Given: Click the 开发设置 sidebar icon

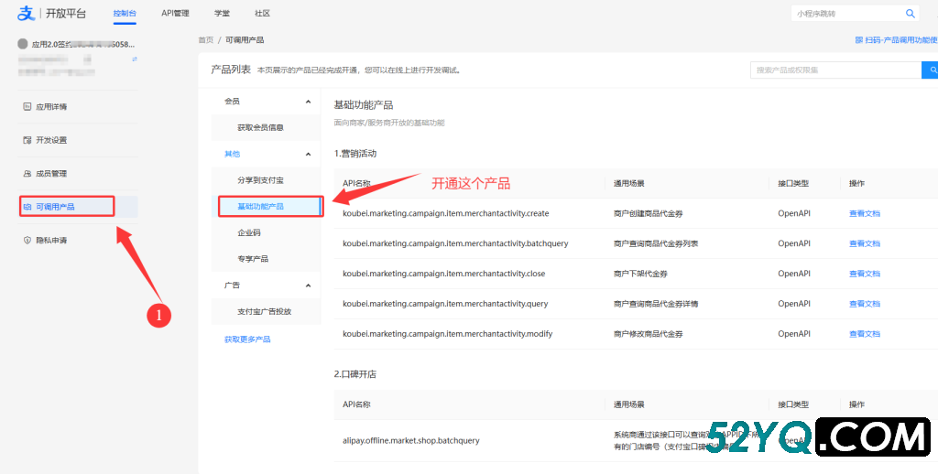Looking at the screenshot, I should (27, 141).
